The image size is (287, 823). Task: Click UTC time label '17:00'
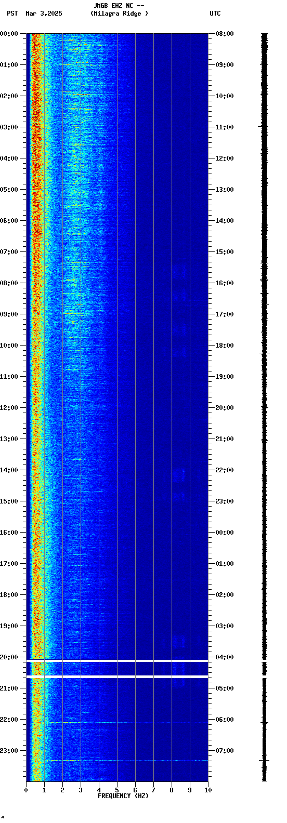(225, 314)
